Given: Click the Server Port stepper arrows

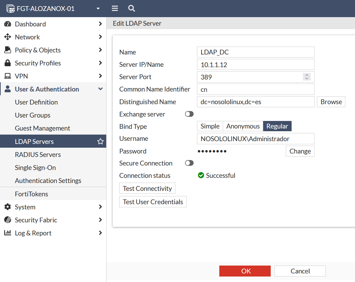Looking at the screenshot, I should [x=307, y=77].
